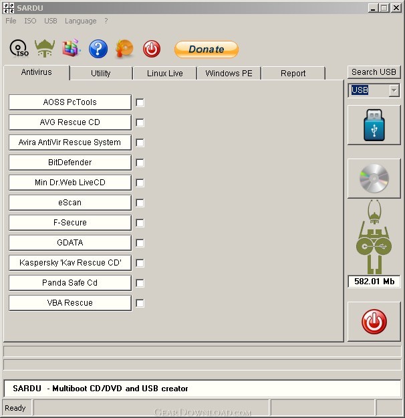This screenshot has width=405, height=418.
Task: Click the SARDU Multiboot creator description text
Action: [100, 389]
